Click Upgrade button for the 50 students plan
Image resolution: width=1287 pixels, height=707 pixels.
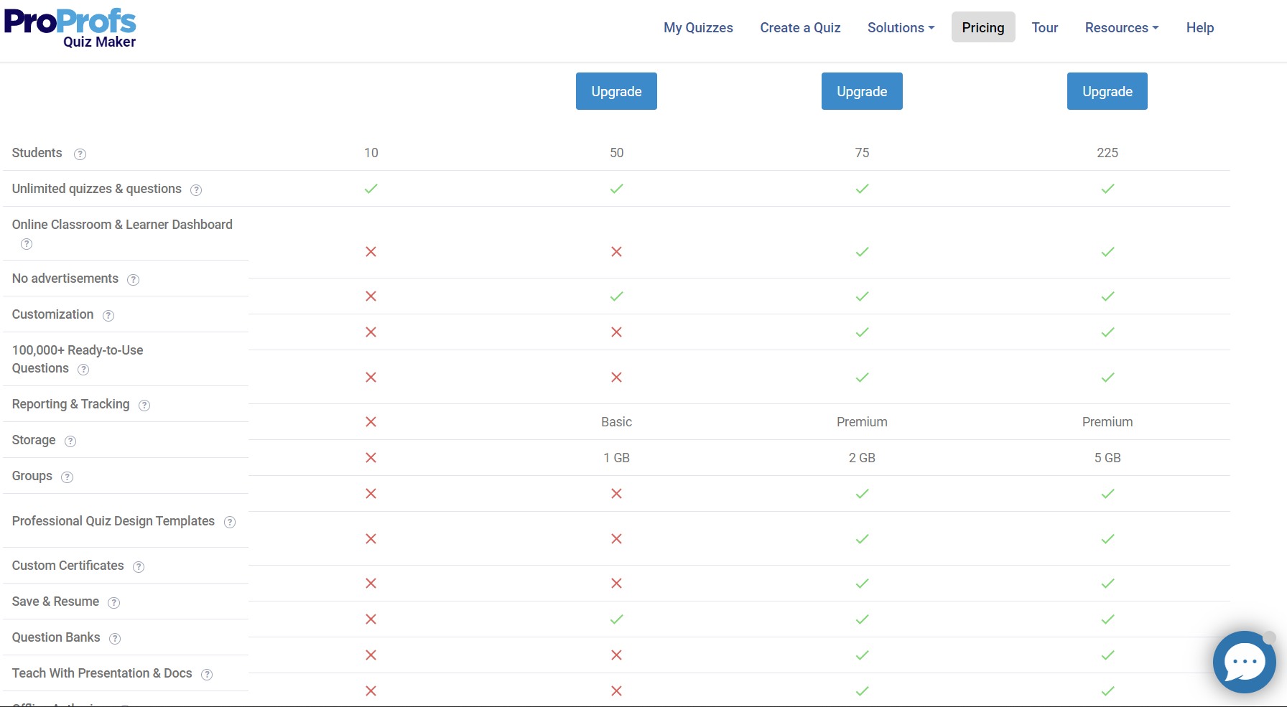[616, 91]
